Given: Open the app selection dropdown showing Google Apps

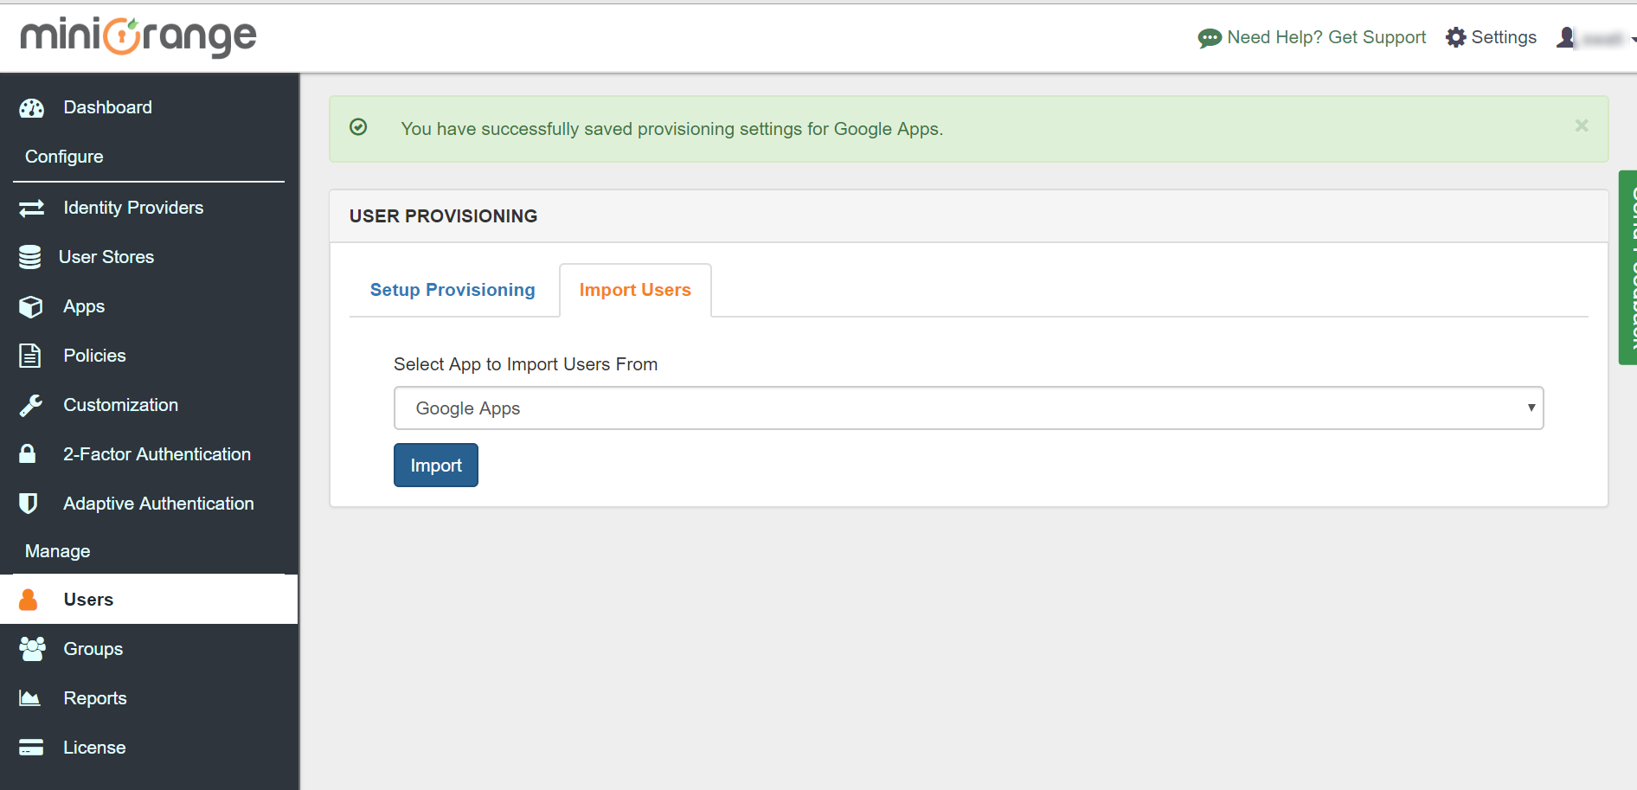Looking at the screenshot, I should click(969, 408).
